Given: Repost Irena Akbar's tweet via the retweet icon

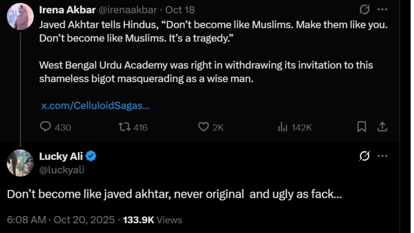Looking at the screenshot, I should pyautogui.click(x=124, y=127).
